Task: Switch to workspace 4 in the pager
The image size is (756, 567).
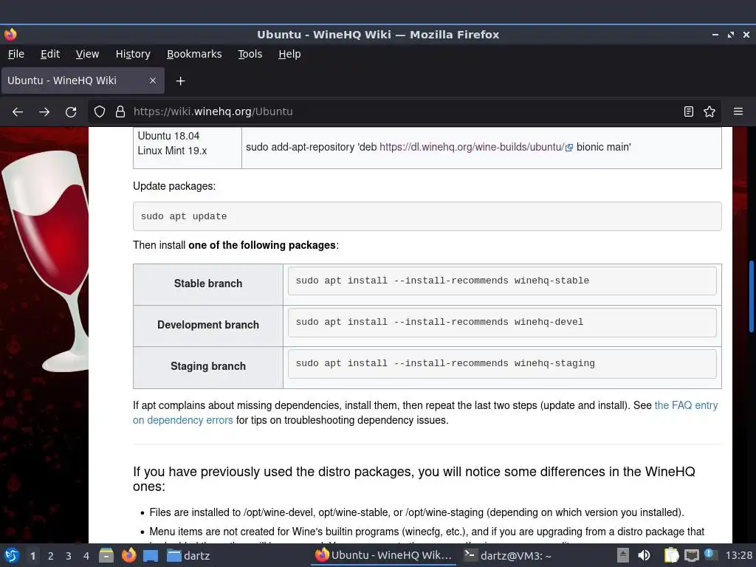Action: (x=86, y=556)
